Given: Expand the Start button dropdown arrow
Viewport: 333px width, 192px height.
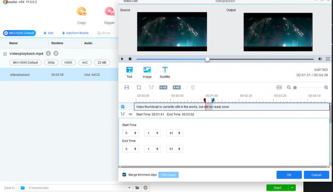Looking at the screenshot, I should click(292, 188).
